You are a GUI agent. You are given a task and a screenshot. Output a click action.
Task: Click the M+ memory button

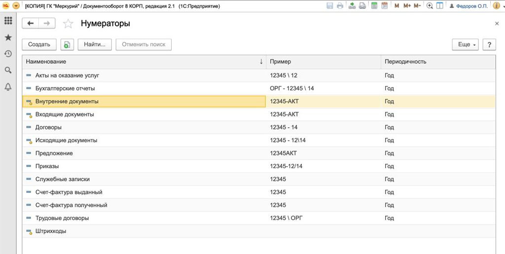(407, 6)
